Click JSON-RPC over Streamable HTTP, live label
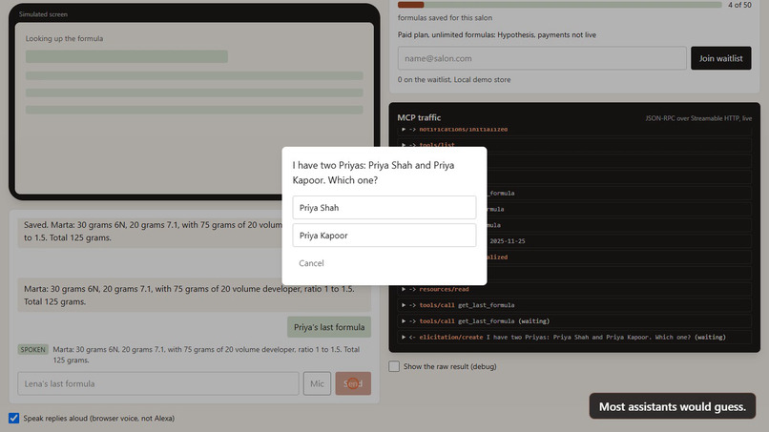 point(698,118)
